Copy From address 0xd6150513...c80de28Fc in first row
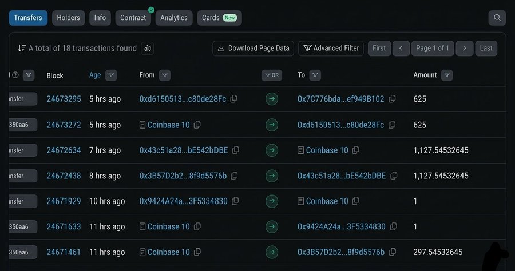Image resolution: width=515 pixels, height=271 pixels. pyautogui.click(x=233, y=99)
